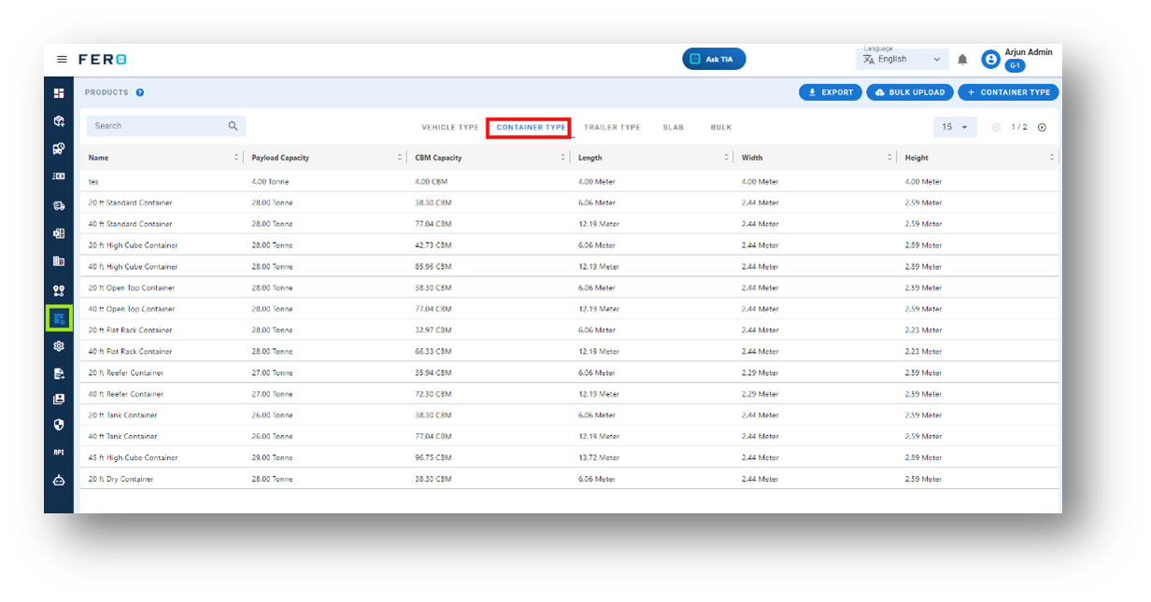
Task: Click the G-1 badge under Arjun Admin
Action: 1015,66
